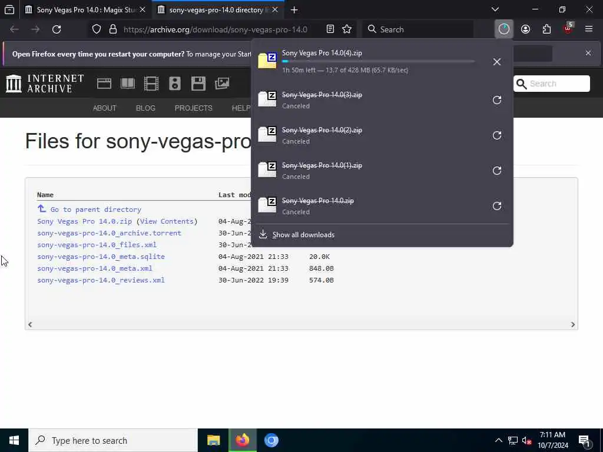
Task: Click the download progress bar for 14.0(4).zip
Action: (x=379, y=61)
